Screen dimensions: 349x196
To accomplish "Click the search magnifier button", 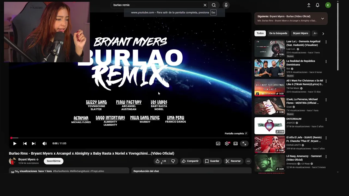I will tap(214, 5).
